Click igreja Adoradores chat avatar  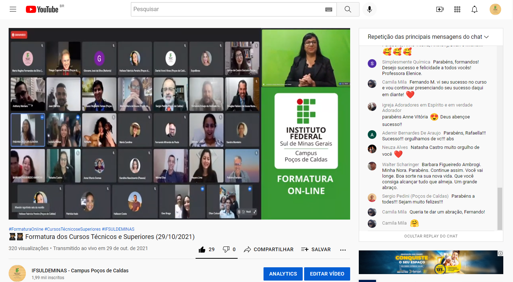(x=372, y=107)
